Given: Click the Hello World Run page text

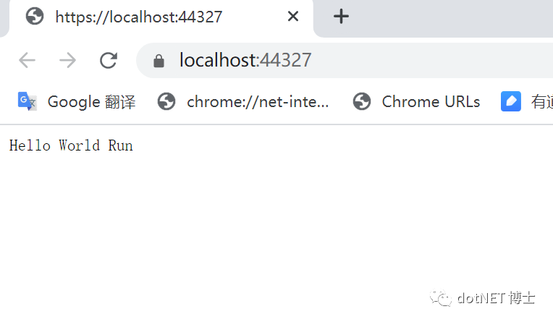Looking at the screenshot, I should point(71,145).
